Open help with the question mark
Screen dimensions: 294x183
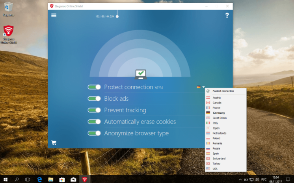click(x=227, y=15)
